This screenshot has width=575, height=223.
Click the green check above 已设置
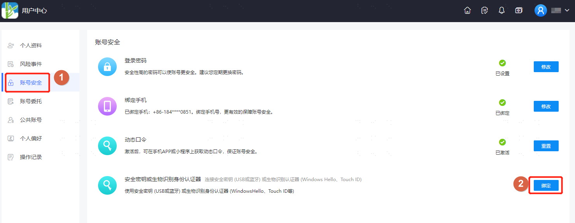click(x=502, y=63)
